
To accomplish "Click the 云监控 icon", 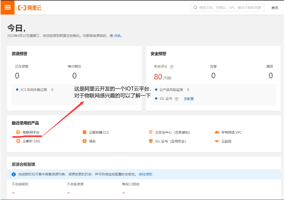I will (x=217, y=141).
